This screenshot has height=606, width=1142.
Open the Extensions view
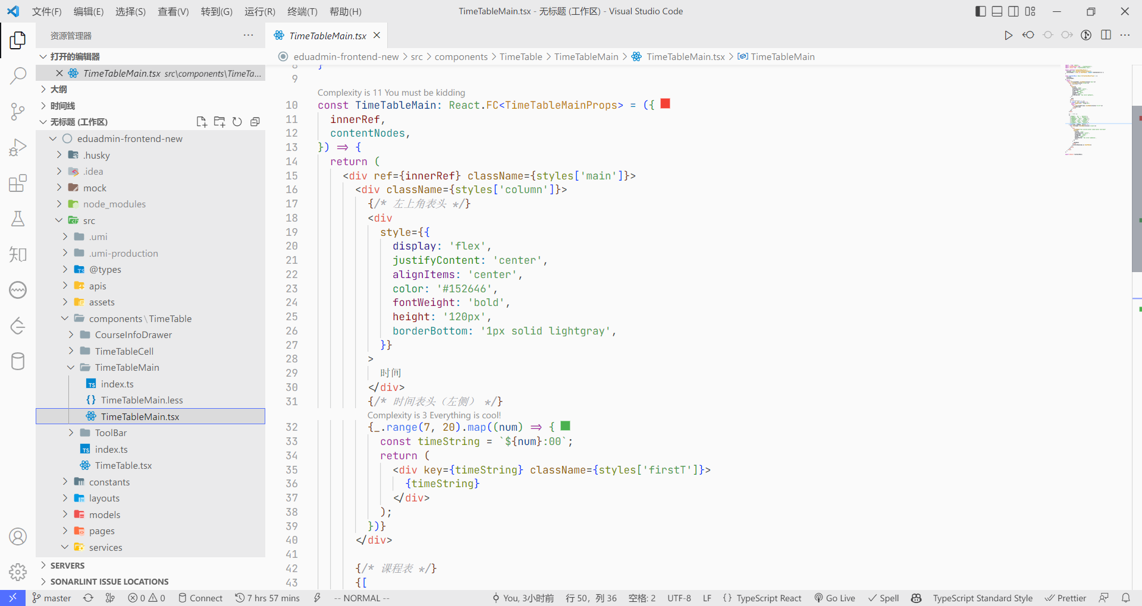(x=18, y=183)
